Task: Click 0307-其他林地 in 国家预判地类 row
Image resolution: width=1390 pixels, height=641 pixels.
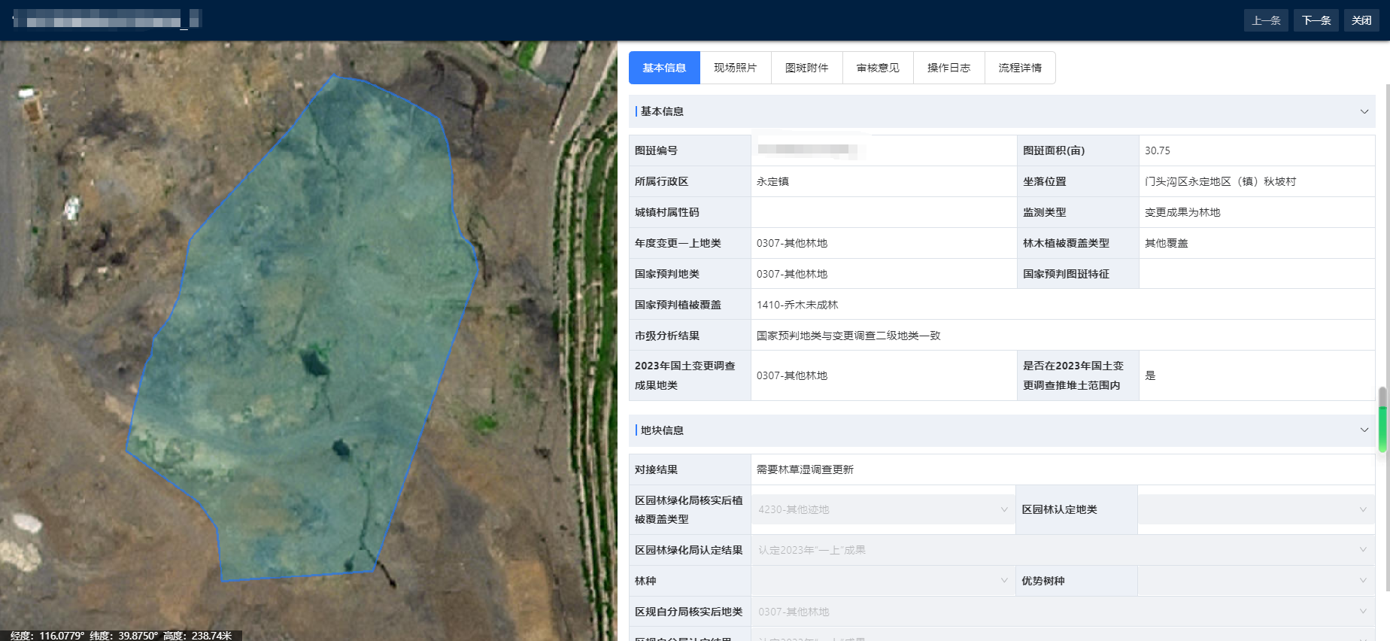Action: pyautogui.click(x=792, y=274)
